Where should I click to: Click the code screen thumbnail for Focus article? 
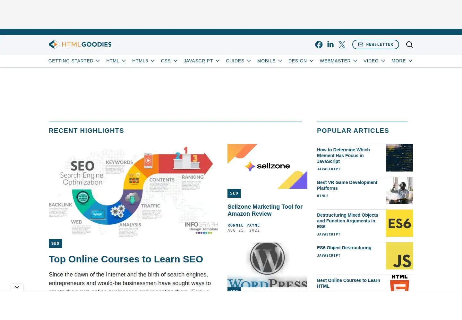(x=399, y=158)
